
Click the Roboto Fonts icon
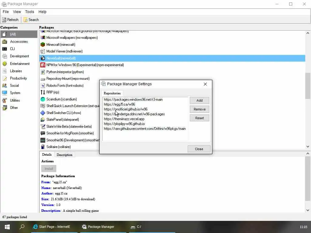[x=43, y=86]
